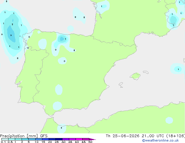Click the Mallorca island on the map
The image size is (185, 143).
point(135,76)
